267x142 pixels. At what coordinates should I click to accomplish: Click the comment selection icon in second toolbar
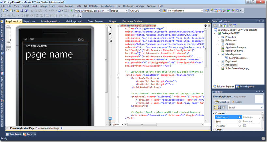(x=37, y=16)
